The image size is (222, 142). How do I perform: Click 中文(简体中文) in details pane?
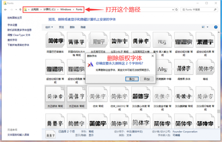(135, 132)
